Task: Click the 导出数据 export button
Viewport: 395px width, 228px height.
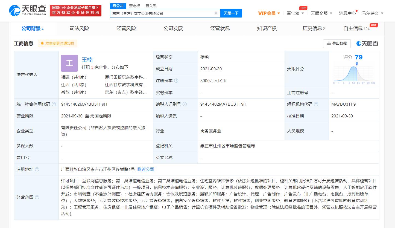Action: [x=337, y=43]
